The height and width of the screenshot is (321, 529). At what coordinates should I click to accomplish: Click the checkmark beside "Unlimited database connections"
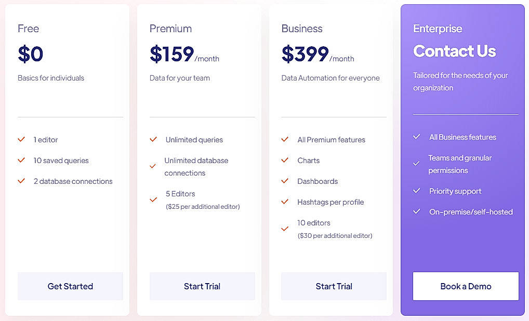pyautogui.click(x=153, y=166)
